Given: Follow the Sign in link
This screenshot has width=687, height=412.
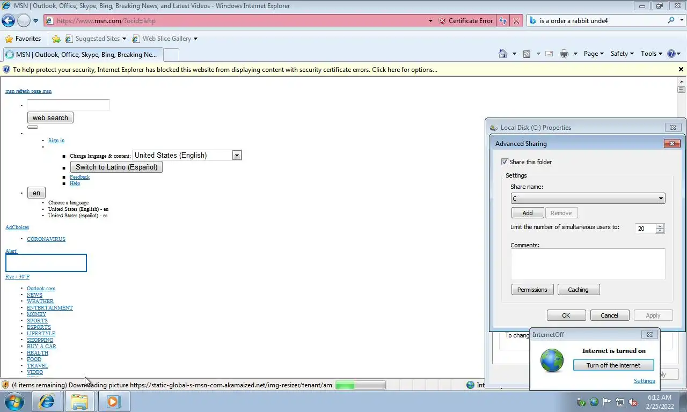Looking at the screenshot, I should tap(56, 141).
